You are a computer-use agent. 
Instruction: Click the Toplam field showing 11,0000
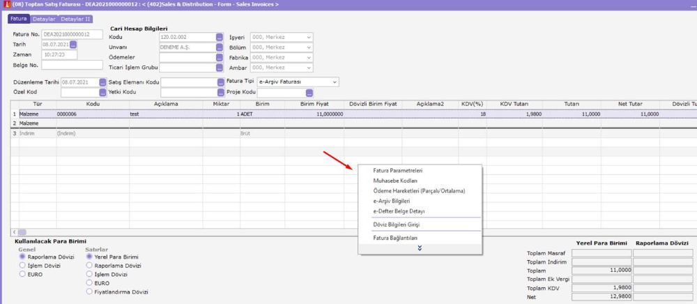602,271
